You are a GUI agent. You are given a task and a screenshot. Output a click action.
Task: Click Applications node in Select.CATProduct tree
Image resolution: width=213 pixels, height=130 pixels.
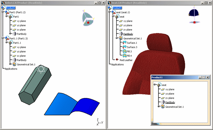11,69
